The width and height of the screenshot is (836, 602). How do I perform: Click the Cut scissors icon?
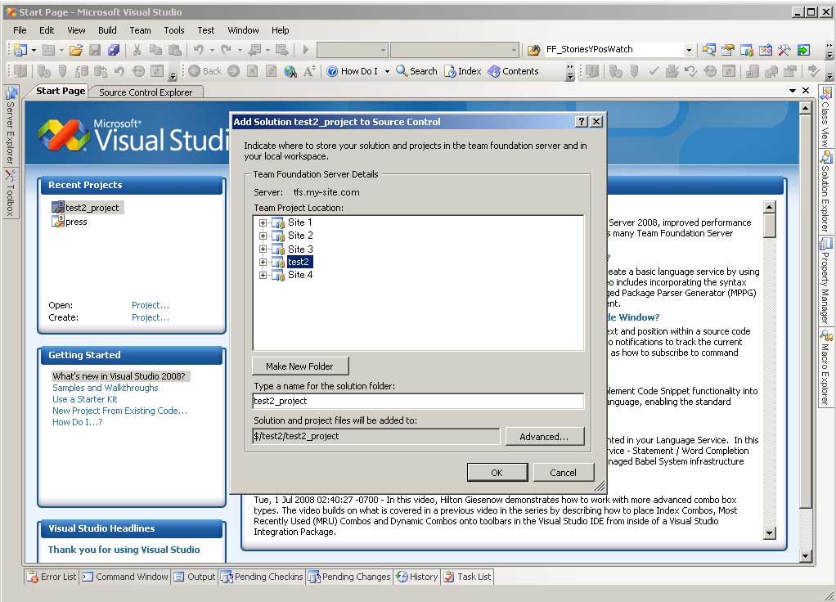coord(137,50)
